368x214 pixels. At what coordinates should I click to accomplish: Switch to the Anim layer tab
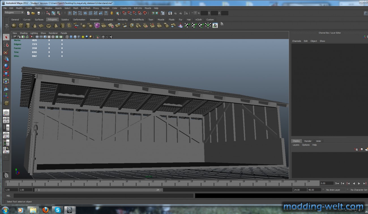coord(318,141)
